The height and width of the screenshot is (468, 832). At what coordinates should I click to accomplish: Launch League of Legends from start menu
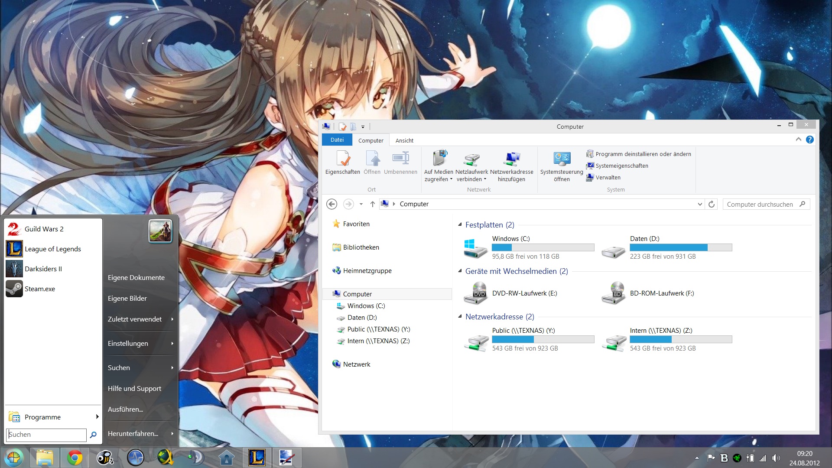53,249
